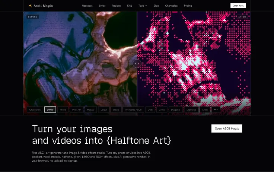Open the Changelog page
Screen dimensions: 274x172
tap(171, 6)
